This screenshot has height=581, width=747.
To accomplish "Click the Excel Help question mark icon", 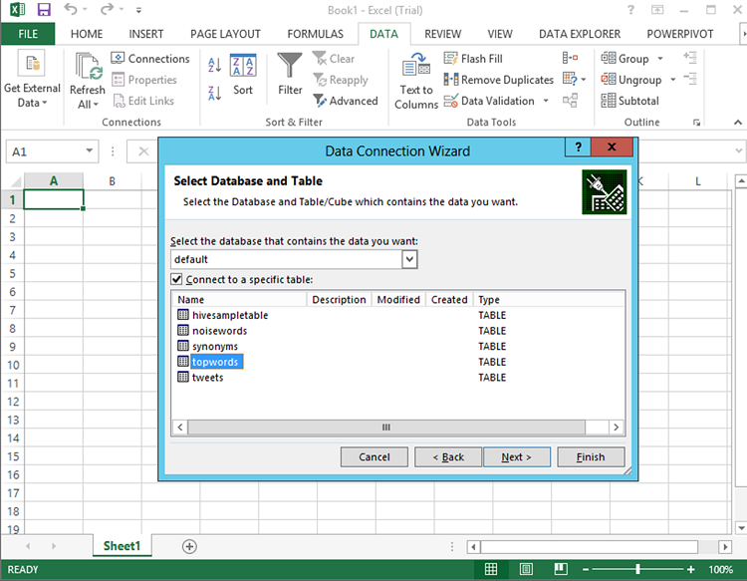I will tap(630, 10).
